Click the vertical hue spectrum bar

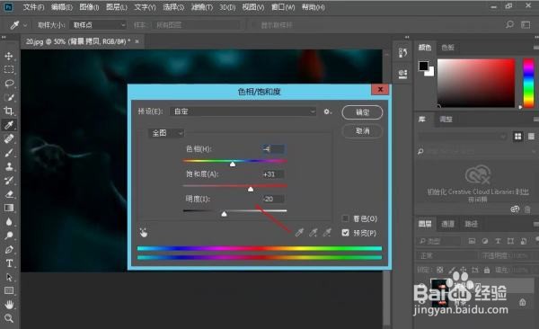pos(528,83)
